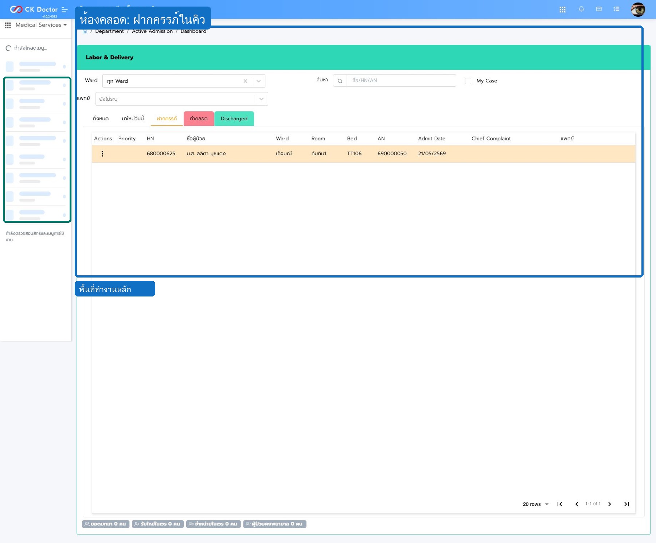The image size is (656, 543).
Task: Expand the Ward dropdown chevron
Action: [258, 81]
